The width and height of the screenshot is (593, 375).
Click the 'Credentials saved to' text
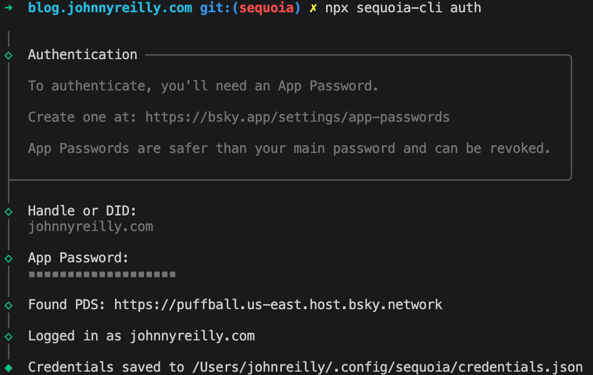pyautogui.click(x=106, y=367)
